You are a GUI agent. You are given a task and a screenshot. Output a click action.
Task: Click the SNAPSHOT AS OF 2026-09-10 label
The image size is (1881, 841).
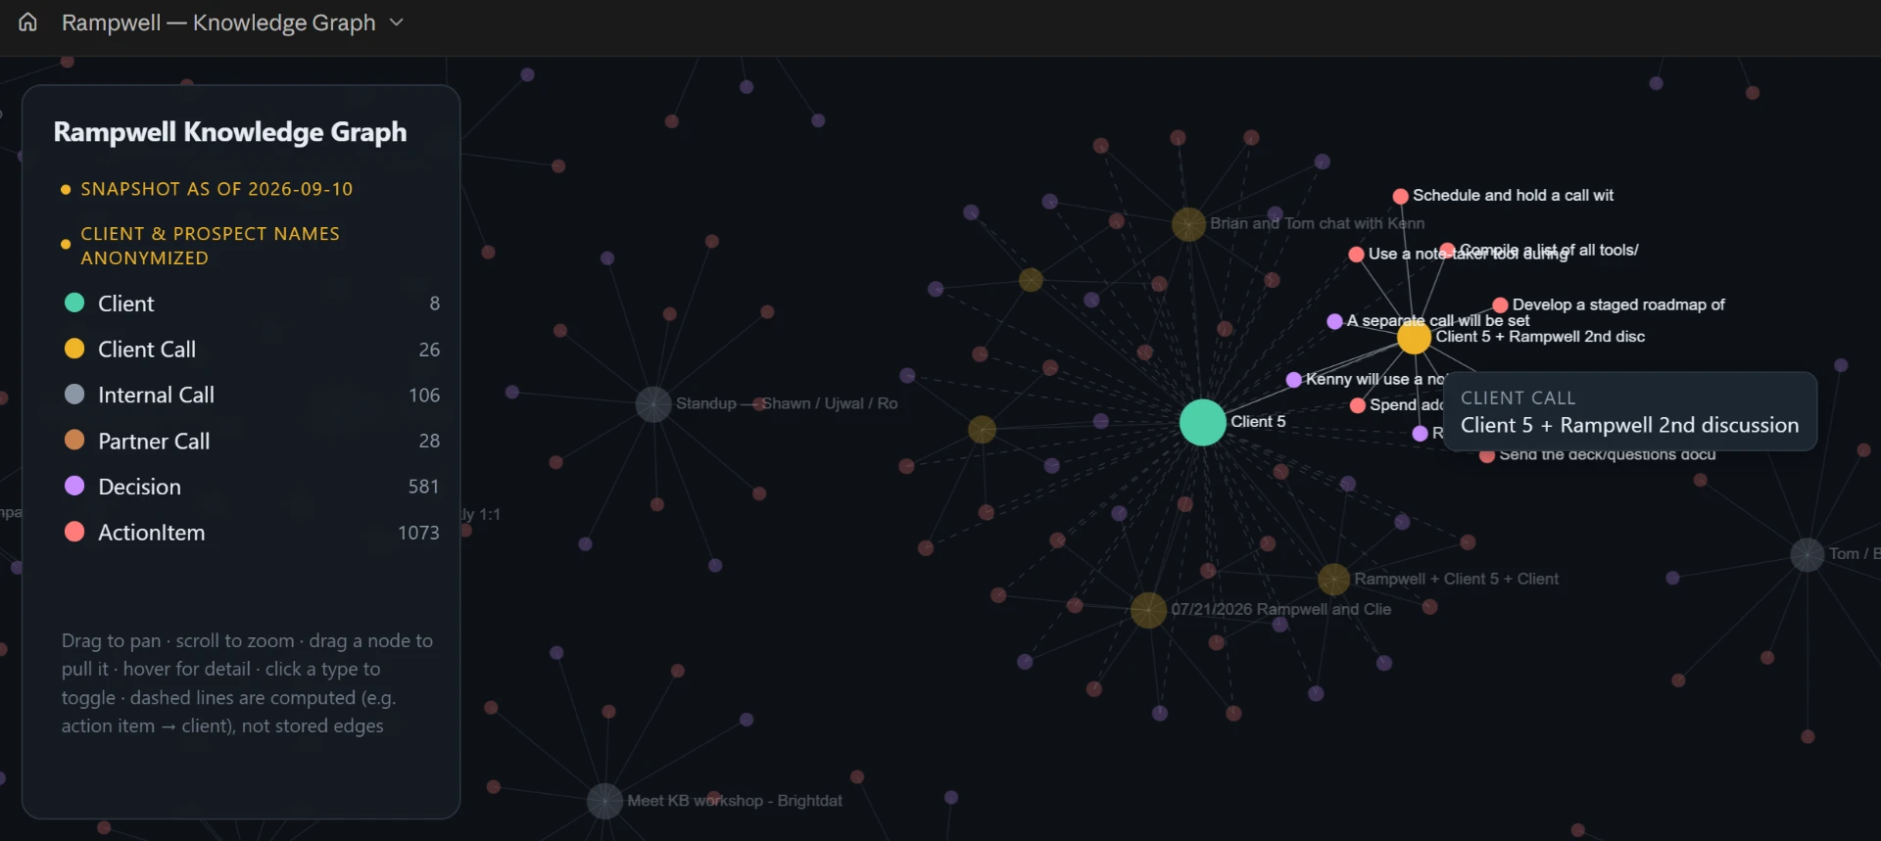[217, 189]
